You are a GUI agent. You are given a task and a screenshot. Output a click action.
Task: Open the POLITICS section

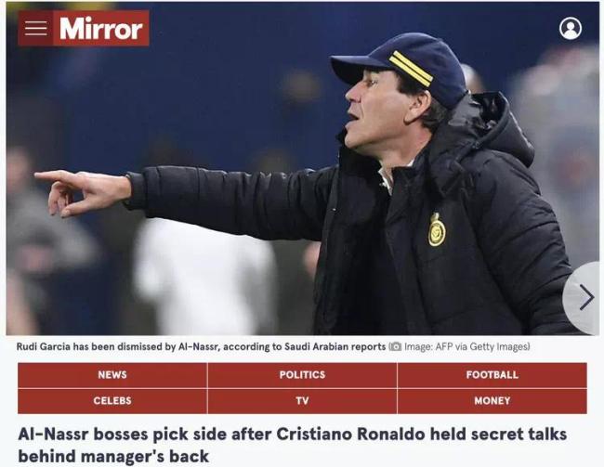pyautogui.click(x=302, y=375)
